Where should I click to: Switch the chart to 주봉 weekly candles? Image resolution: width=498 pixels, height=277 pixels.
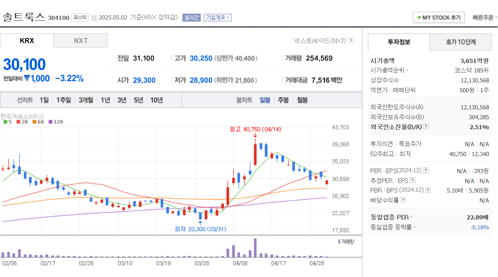point(284,99)
